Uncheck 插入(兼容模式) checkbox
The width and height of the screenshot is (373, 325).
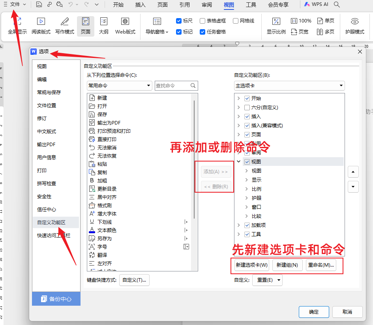pyautogui.click(x=247, y=126)
